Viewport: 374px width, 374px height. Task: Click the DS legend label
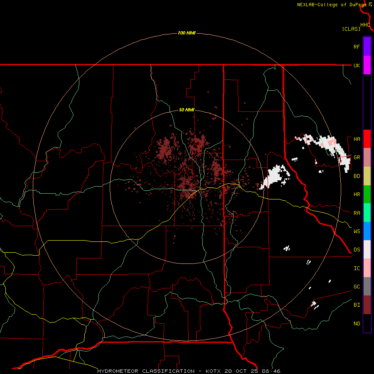pyautogui.click(x=357, y=250)
